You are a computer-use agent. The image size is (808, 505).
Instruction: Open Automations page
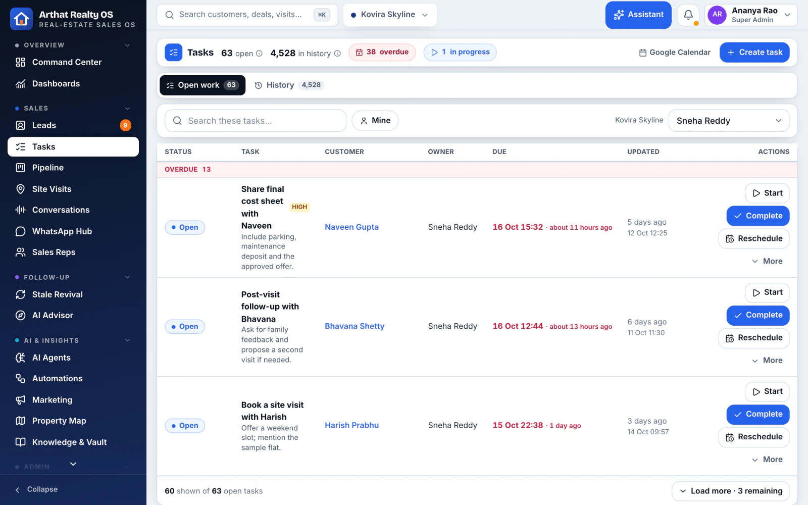pos(73,378)
